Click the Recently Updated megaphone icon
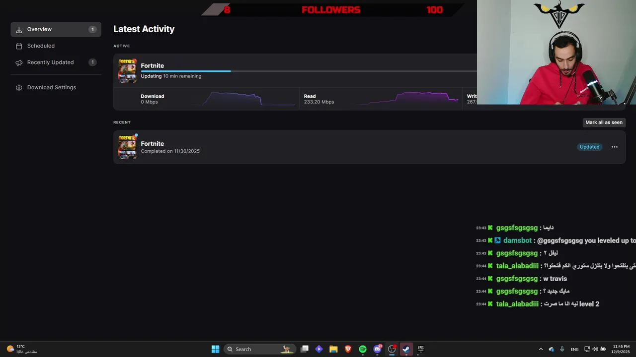 coord(19,62)
